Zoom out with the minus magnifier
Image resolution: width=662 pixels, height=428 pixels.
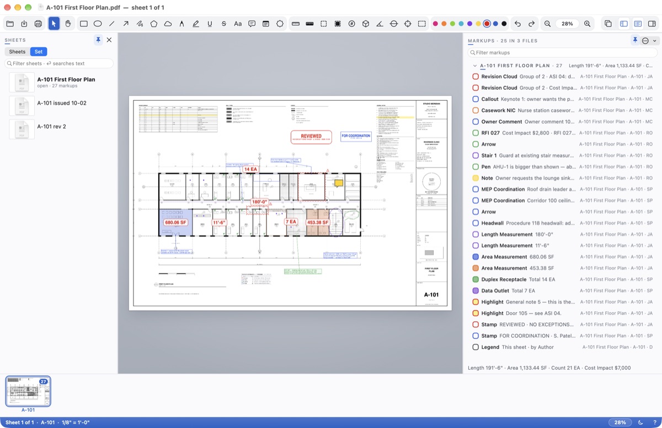click(x=548, y=24)
